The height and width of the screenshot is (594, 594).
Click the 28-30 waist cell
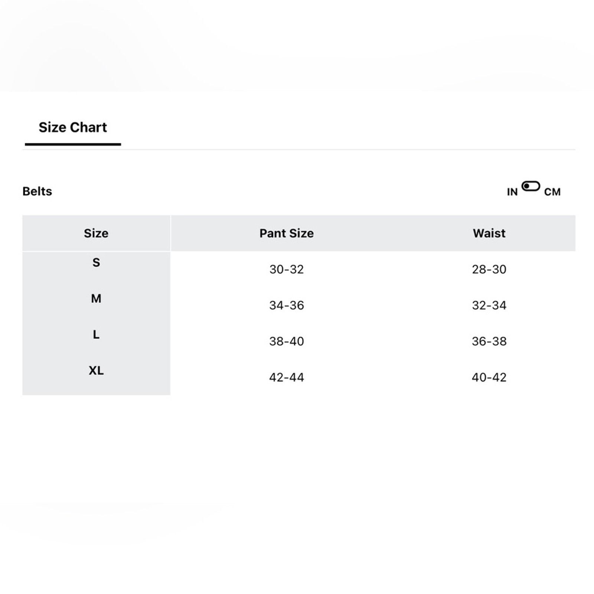point(489,269)
